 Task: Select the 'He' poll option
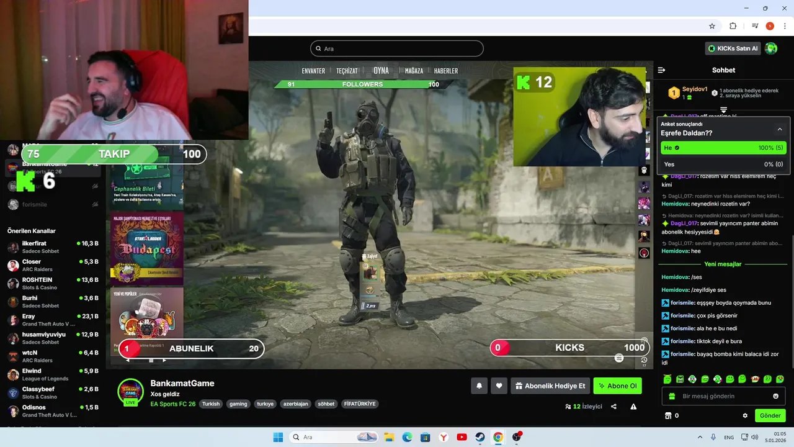pyautogui.click(x=723, y=148)
